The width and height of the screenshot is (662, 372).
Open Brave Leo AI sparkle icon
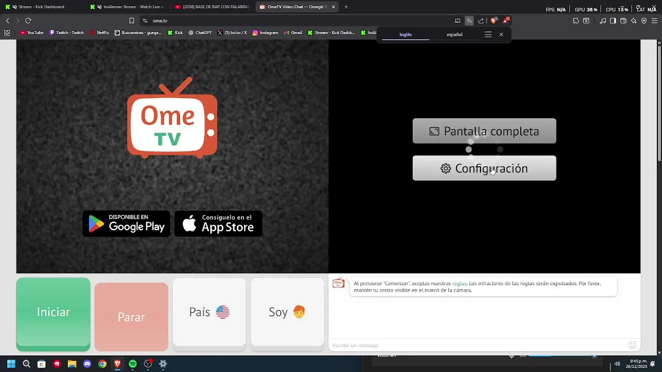pyautogui.click(x=634, y=21)
